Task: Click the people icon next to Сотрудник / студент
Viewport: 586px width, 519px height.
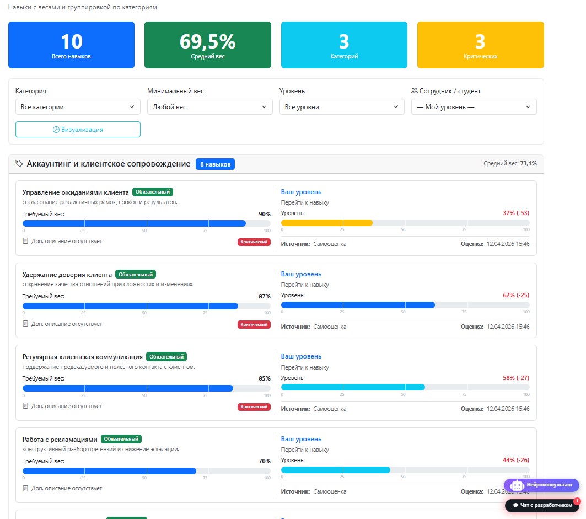Action: [x=415, y=91]
